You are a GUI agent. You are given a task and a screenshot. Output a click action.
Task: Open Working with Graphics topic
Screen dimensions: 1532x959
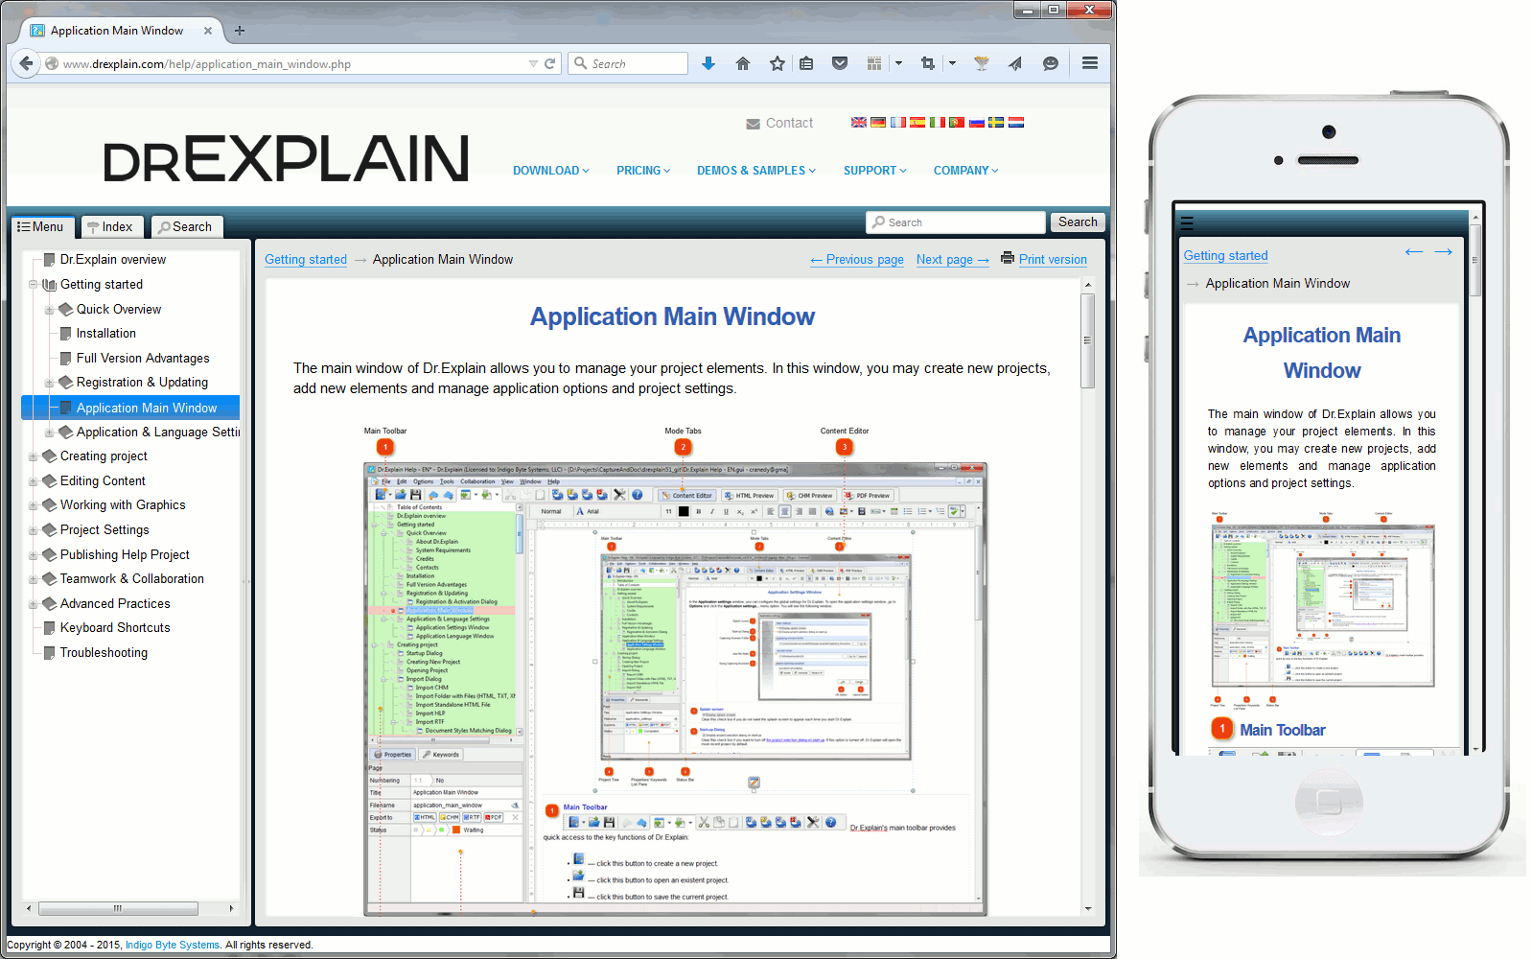123,505
